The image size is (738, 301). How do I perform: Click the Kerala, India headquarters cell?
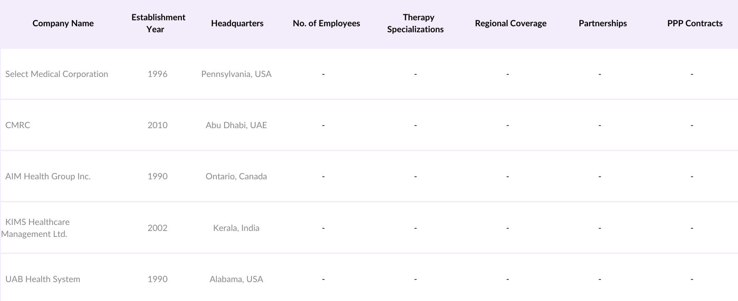point(236,228)
